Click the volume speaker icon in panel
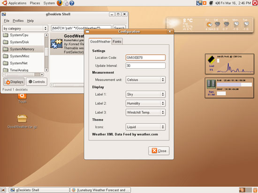 tap(217, 3)
